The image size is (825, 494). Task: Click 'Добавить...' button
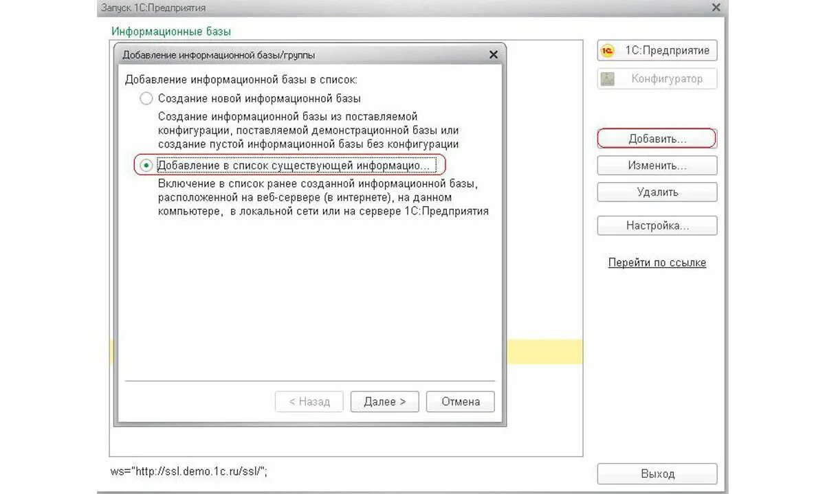(657, 139)
